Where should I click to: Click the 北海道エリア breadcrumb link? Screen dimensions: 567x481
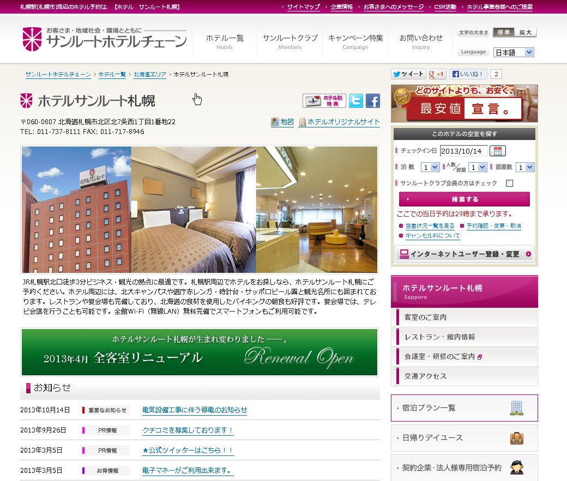point(150,75)
